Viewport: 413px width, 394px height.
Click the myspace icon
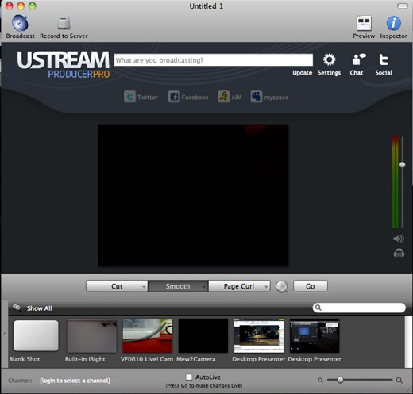pos(257,97)
